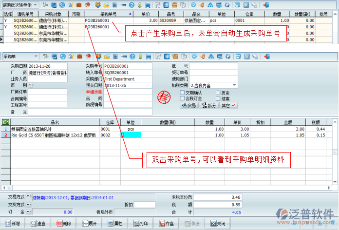
Task: Expand the 扣税类别 dropdown
Action: [234, 85]
